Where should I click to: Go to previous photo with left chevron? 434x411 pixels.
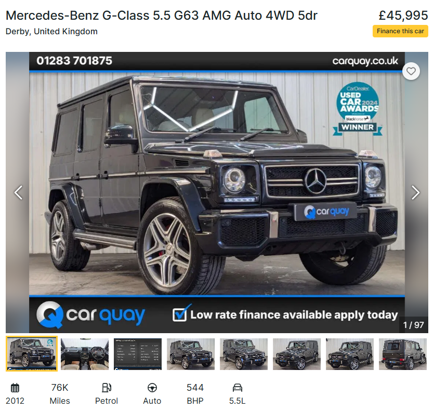18,193
